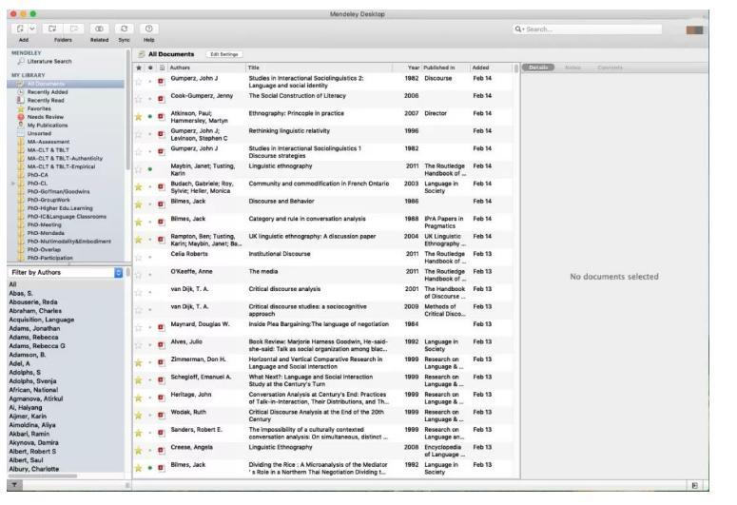Select Recently Added in My Library
Screen dimensions: 737x505
pyautogui.click(x=47, y=92)
